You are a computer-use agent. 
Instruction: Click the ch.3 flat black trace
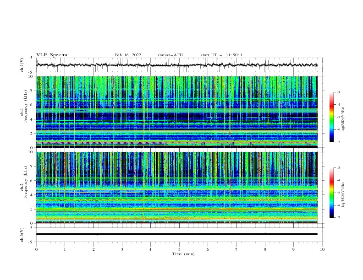176,234
